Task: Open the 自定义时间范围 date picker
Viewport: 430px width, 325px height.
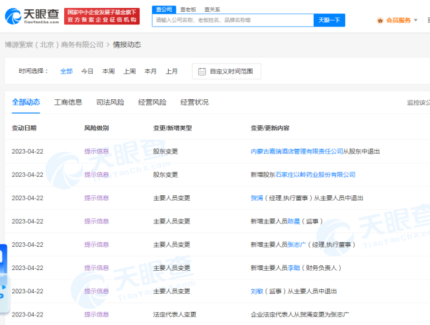Action: 226,71
